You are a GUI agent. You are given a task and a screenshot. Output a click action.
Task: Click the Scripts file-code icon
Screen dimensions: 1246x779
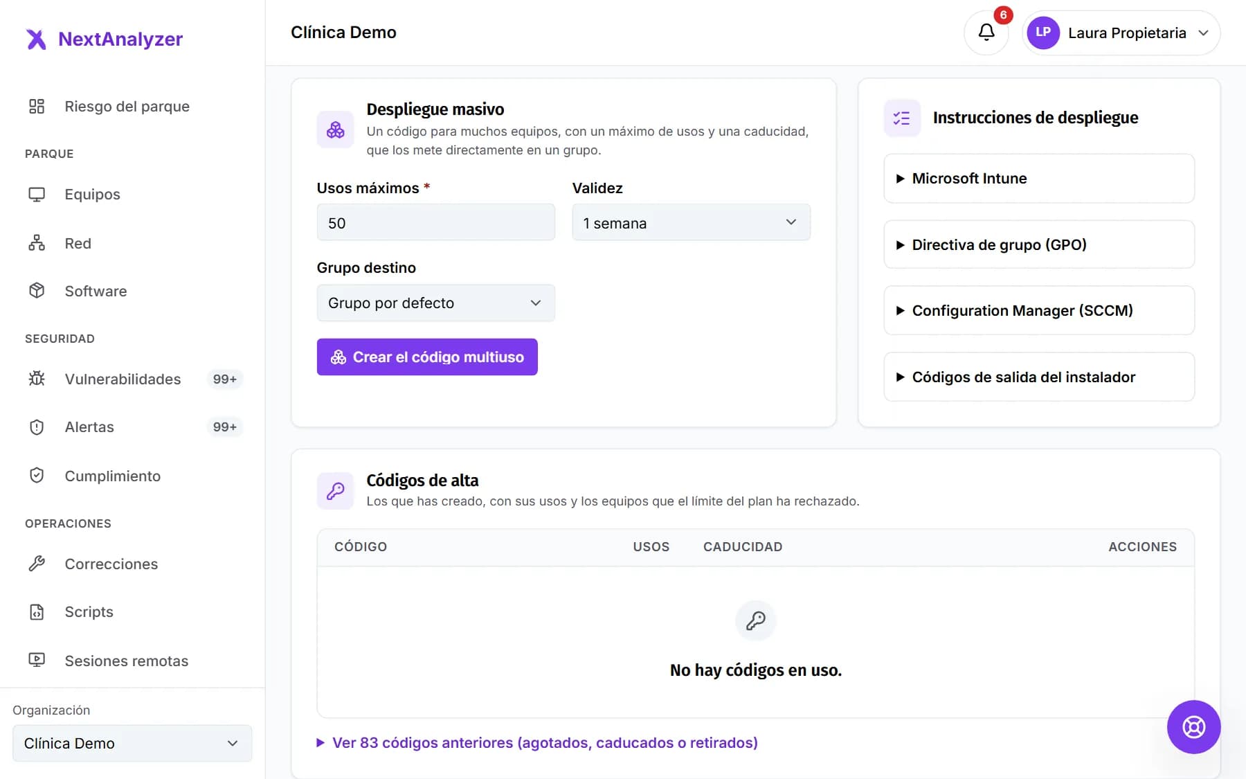(37, 612)
